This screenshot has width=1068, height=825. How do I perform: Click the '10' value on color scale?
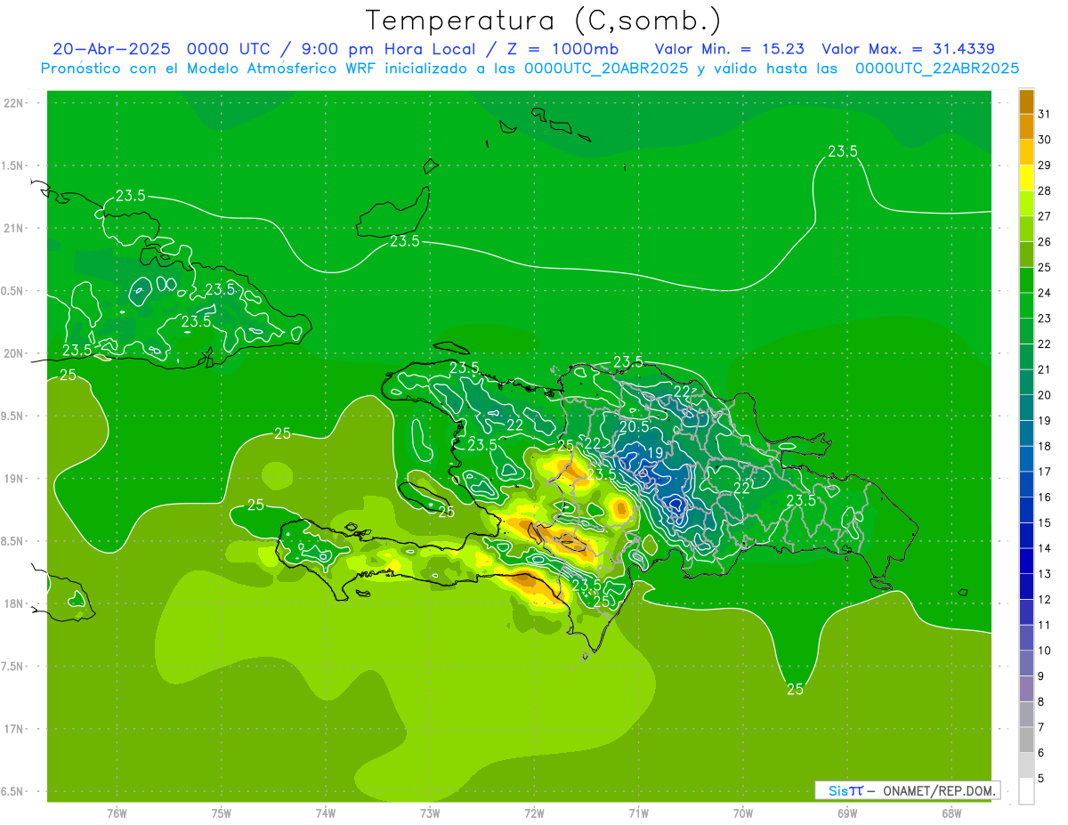point(1045,651)
